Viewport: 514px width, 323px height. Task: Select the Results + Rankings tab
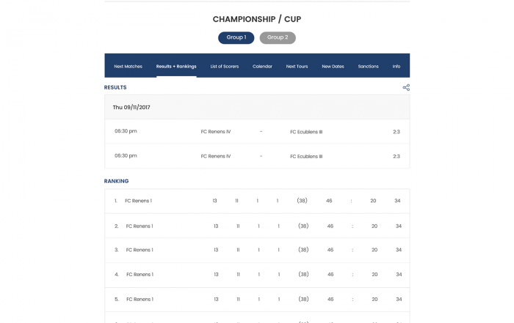pos(176,67)
